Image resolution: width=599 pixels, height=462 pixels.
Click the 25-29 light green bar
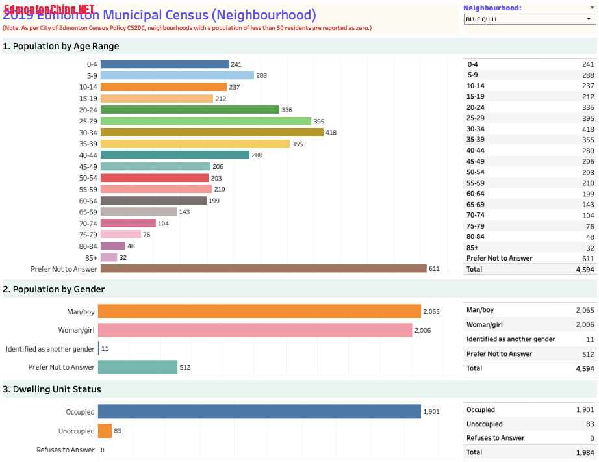tap(205, 121)
